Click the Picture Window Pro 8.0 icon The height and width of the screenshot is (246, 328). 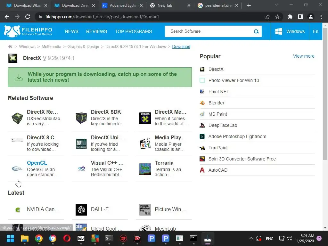pyautogui.click(x=145, y=209)
